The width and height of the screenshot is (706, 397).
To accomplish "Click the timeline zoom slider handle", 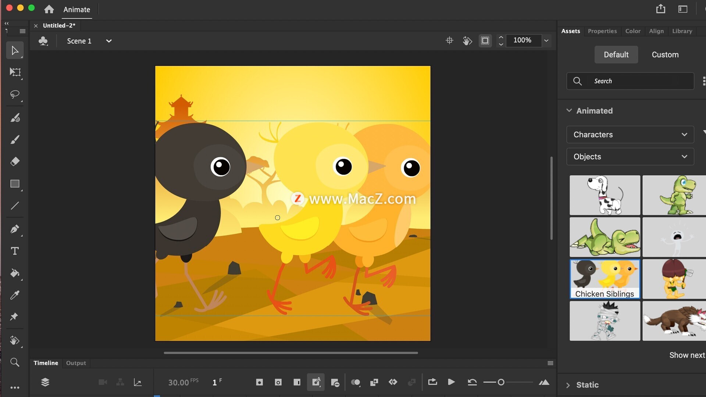I will [x=501, y=382].
